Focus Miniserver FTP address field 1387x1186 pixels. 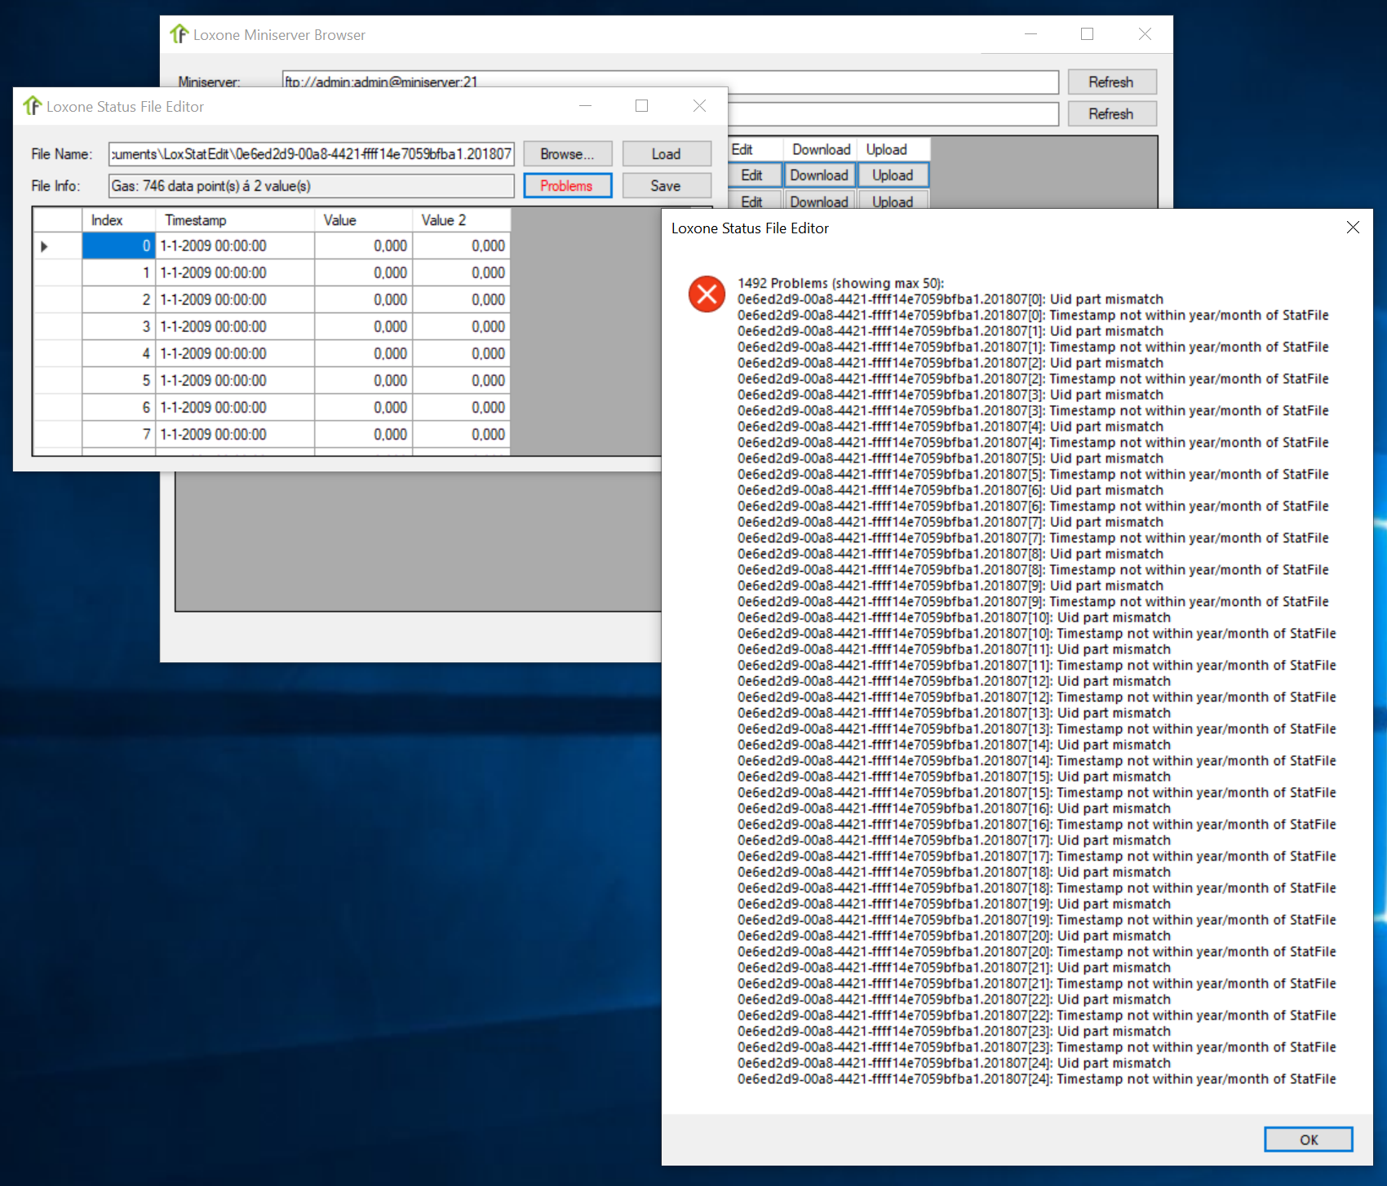coord(670,82)
